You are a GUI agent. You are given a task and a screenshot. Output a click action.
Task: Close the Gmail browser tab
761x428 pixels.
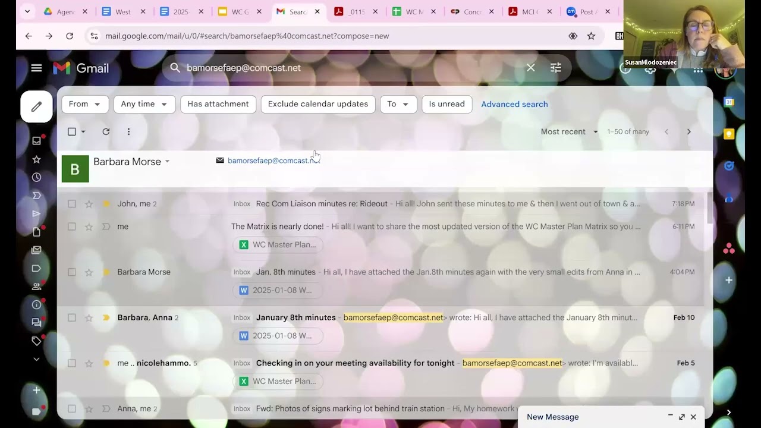317,12
